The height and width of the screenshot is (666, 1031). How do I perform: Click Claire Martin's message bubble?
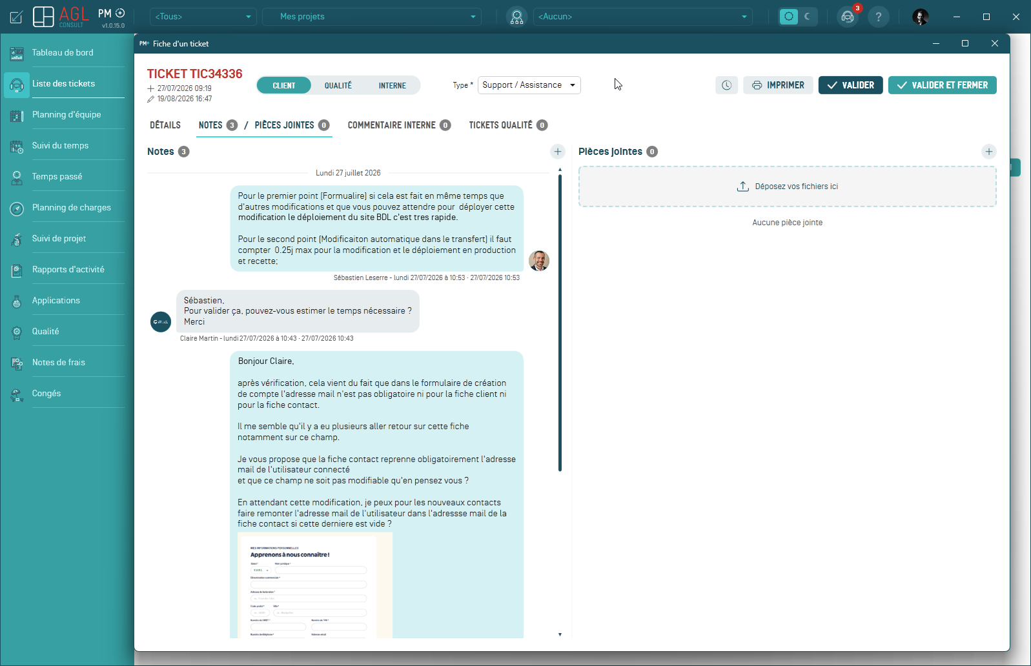pyautogui.click(x=298, y=311)
